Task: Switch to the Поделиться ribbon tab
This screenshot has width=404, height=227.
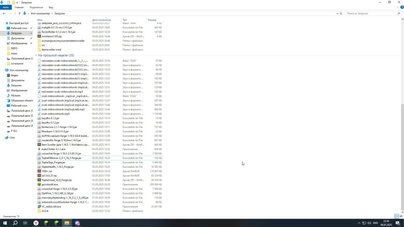Action: (x=36, y=7)
